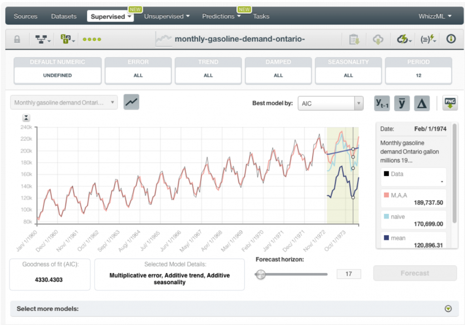The image size is (465, 325).
Task: Click the Forecast button
Action: click(415, 273)
